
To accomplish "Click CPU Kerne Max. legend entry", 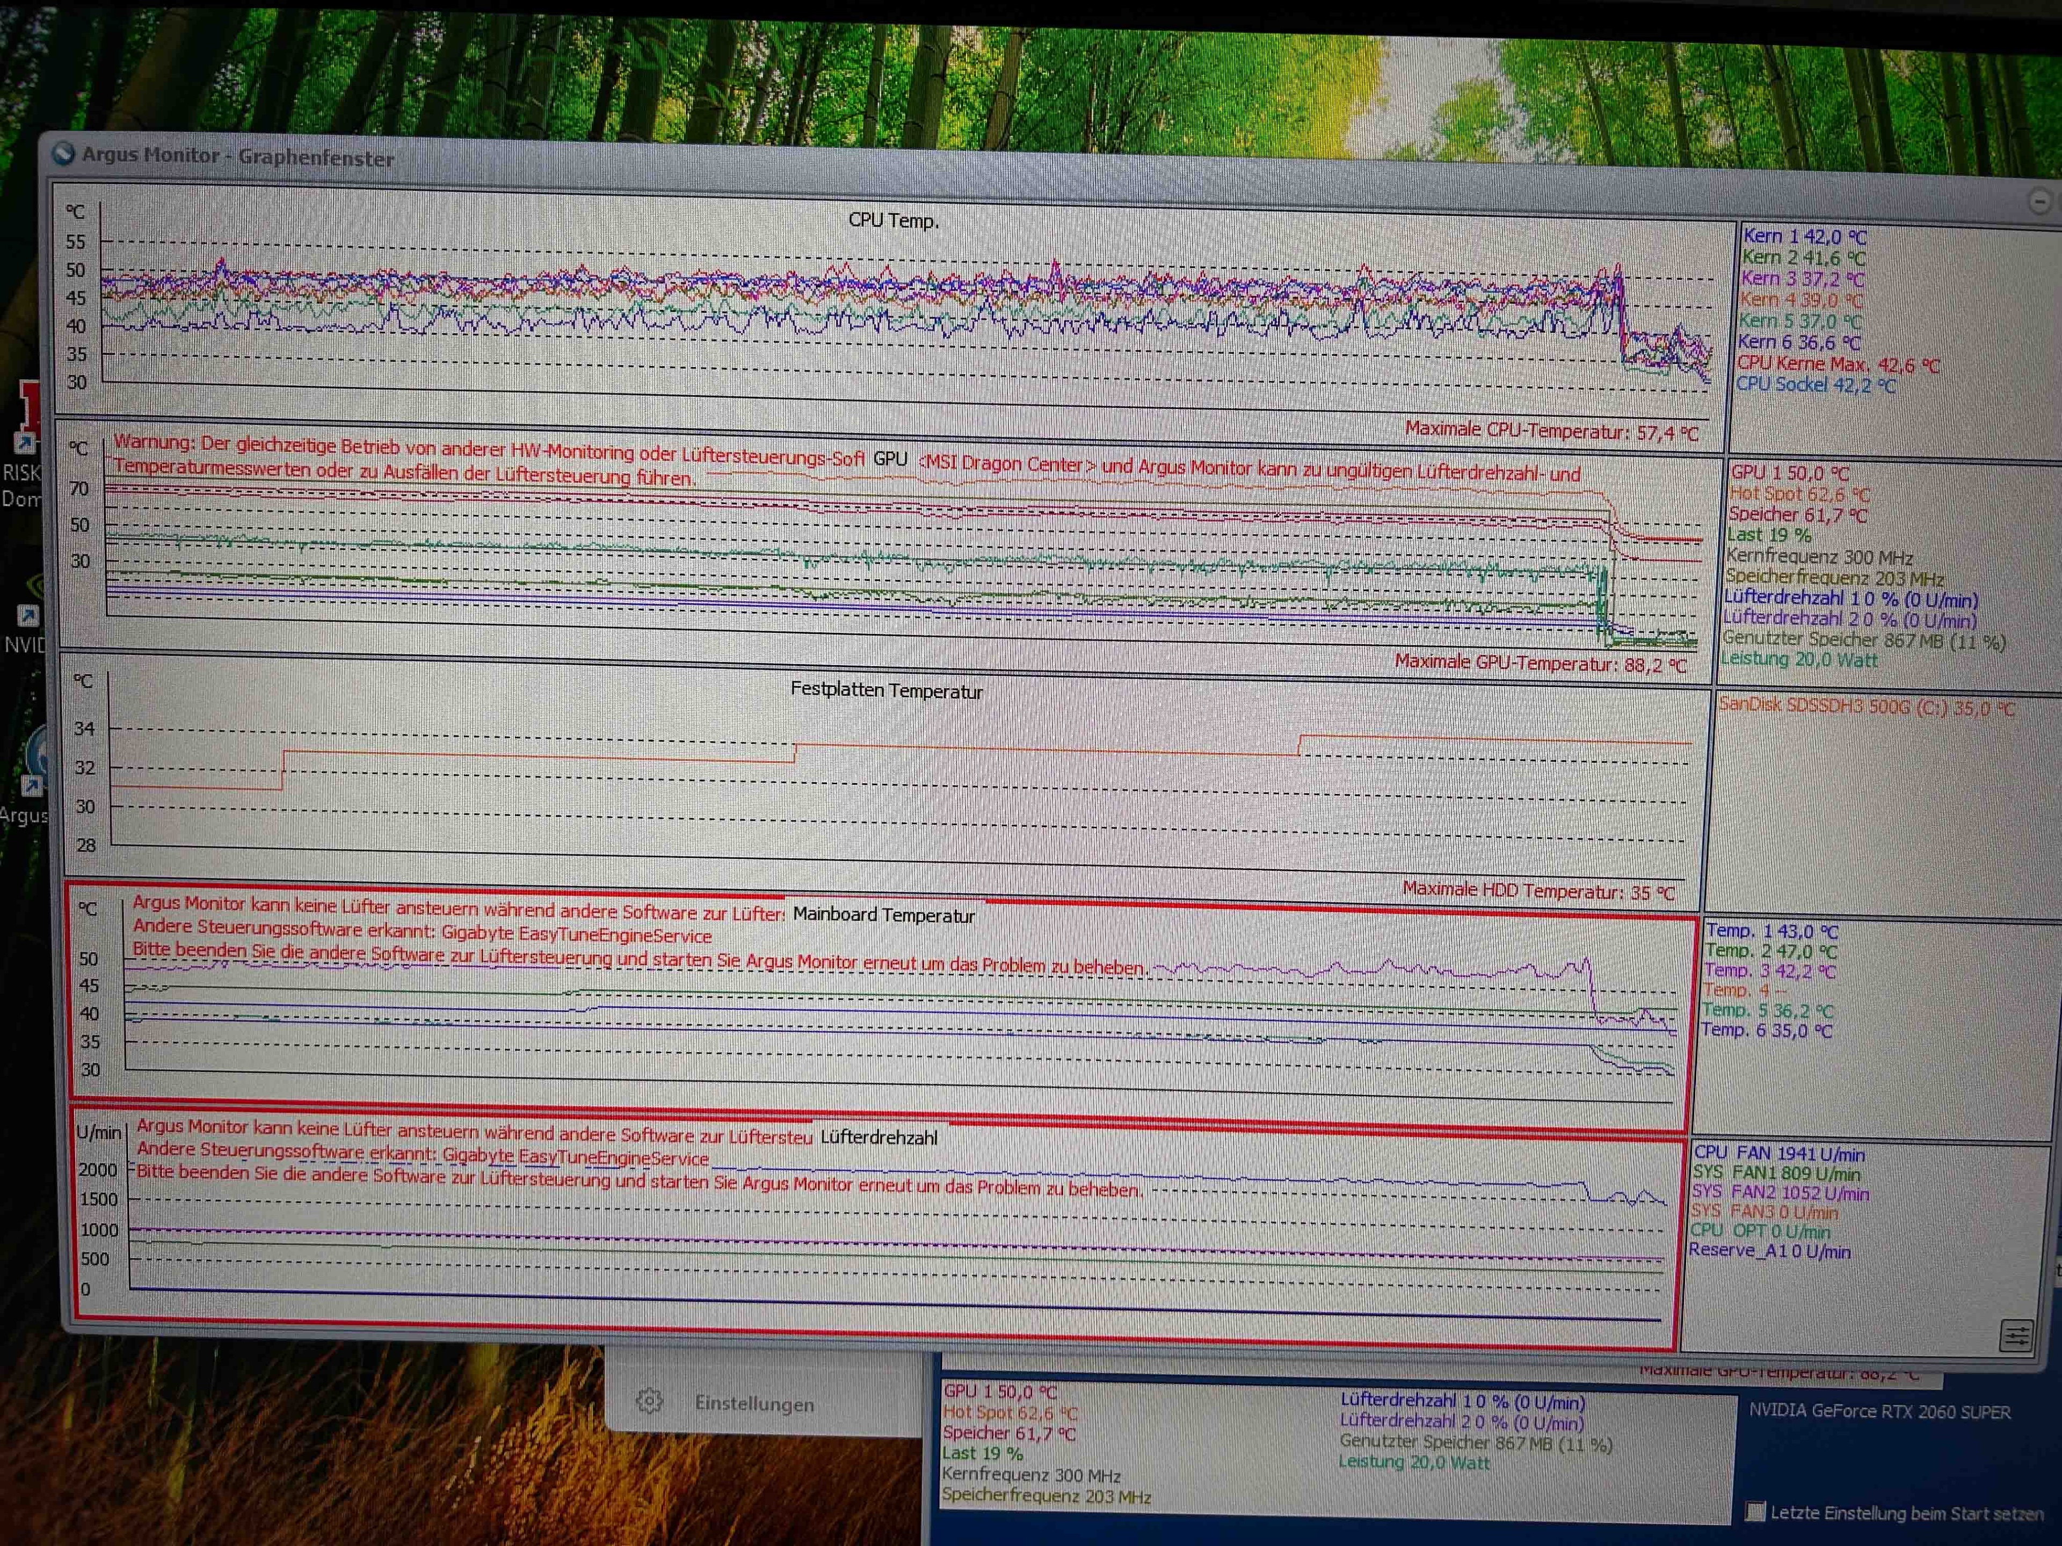I will [x=1836, y=364].
